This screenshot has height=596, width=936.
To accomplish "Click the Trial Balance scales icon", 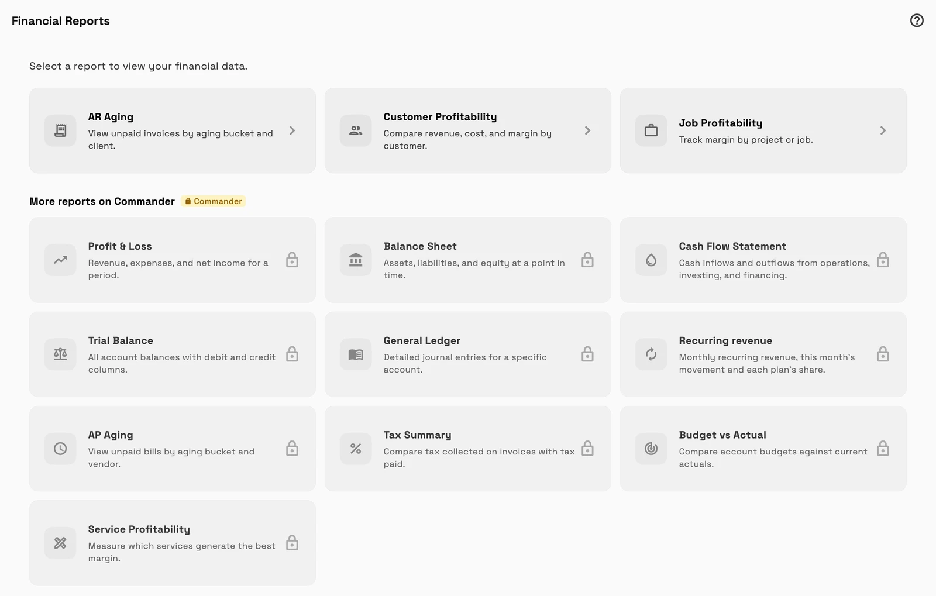I will (x=60, y=354).
